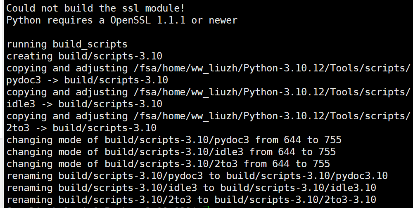Click the first 'copying and adjusting' path line
Viewport: 413px width, 208px height.
(x=208, y=68)
